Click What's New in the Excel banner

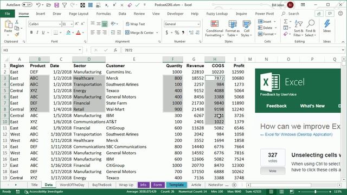point(312,106)
